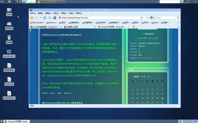Reload the current page in Firefox
The height and width of the screenshot is (123, 198).
coord(45,18)
